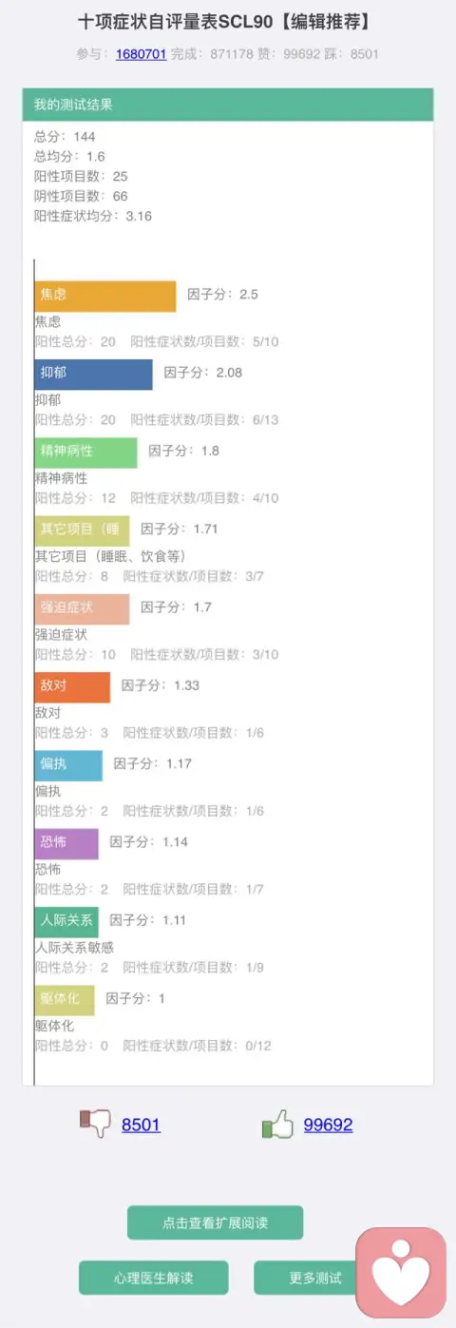This screenshot has height=1328, width=456.
Task: Select the green 精神病性 bar
Action: [x=86, y=452]
